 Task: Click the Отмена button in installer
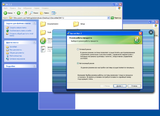[x=134, y=86]
